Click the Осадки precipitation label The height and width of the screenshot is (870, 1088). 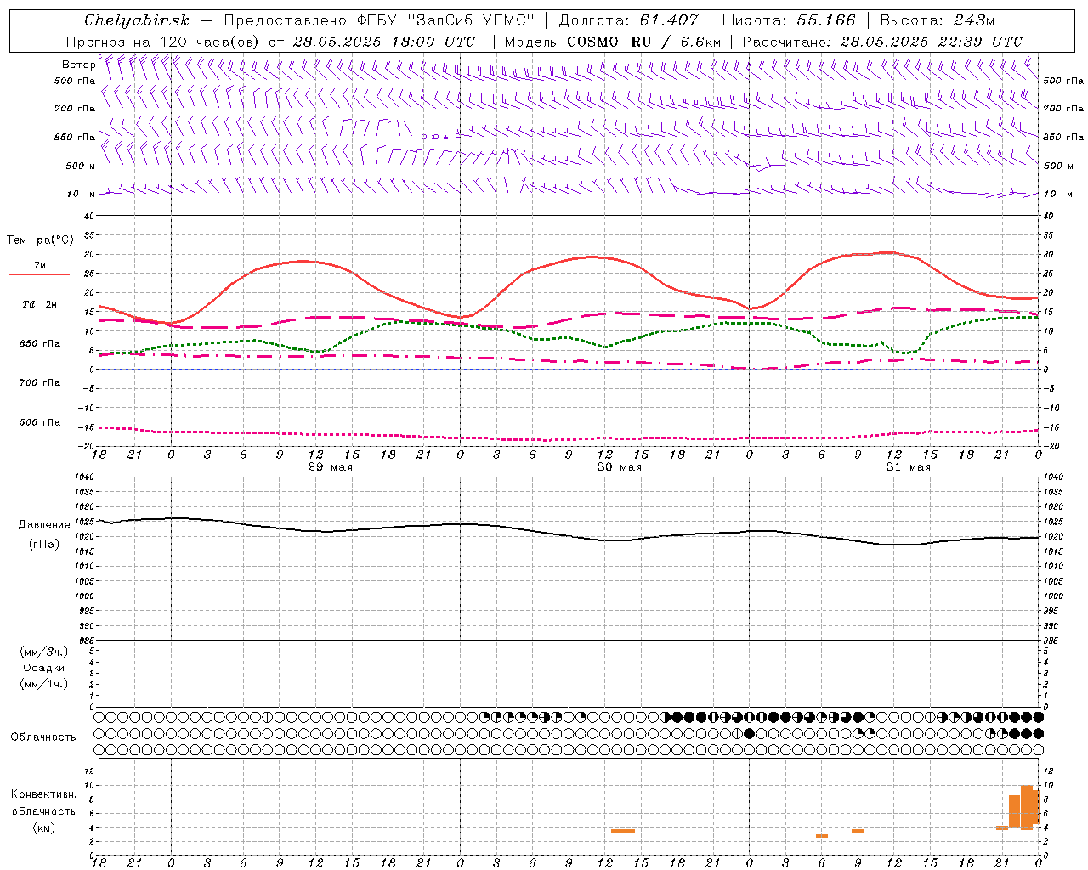pyautogui.click(x=44, y=668)
